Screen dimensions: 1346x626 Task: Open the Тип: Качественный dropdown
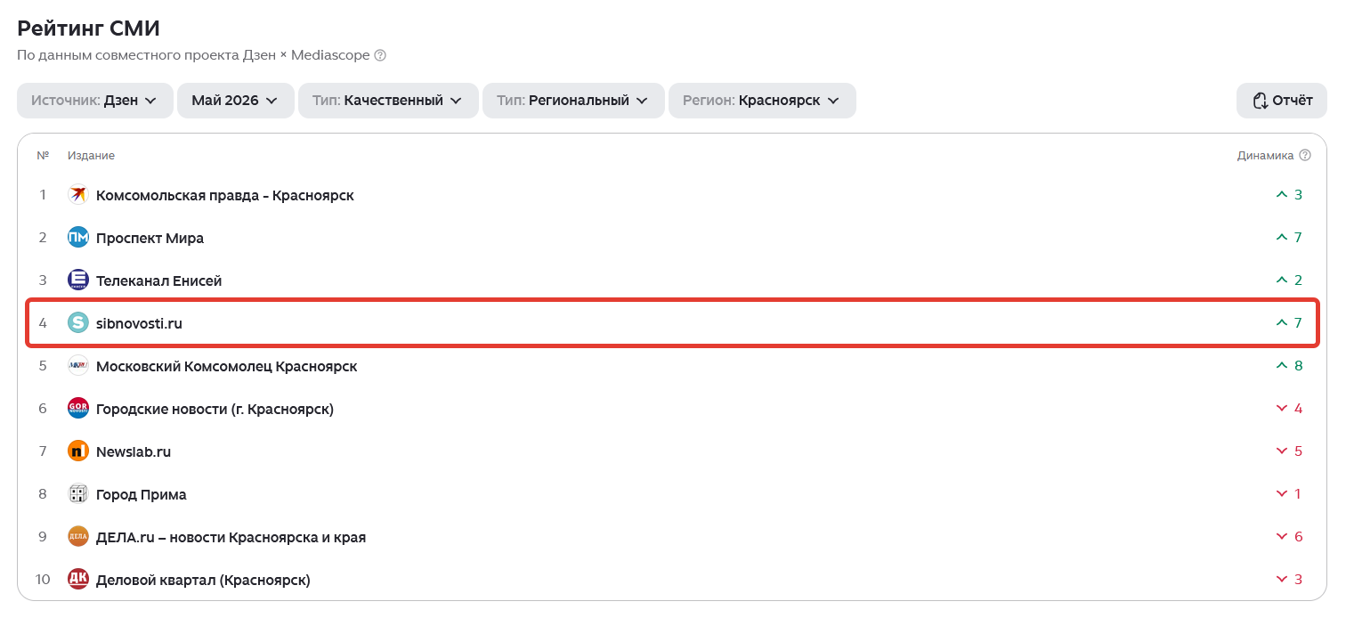pos(388,101)
